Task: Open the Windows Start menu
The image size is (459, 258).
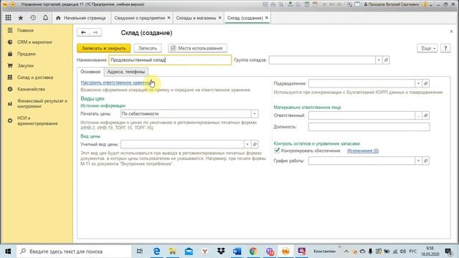Action: click(x=8, y=252)
